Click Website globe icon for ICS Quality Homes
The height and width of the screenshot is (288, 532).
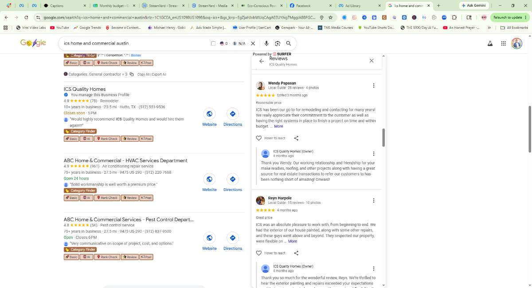[x=209, y=114]
